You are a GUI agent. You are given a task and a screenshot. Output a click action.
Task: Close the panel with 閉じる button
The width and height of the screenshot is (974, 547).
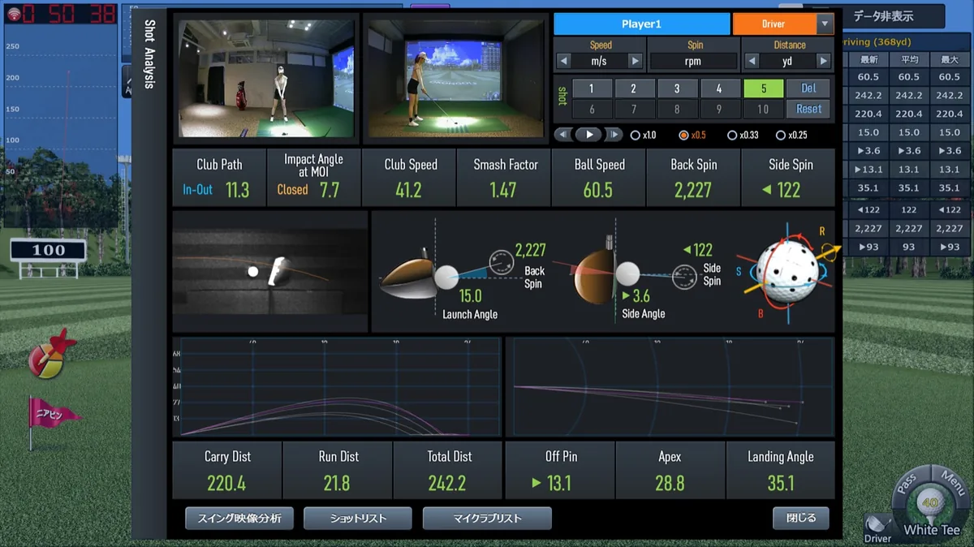click(x=801, y=518)
